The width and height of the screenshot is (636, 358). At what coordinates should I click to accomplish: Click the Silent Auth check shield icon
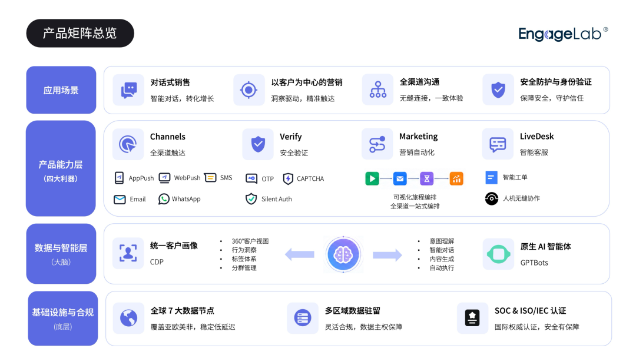pyautogui.click(x=251, y=199)
